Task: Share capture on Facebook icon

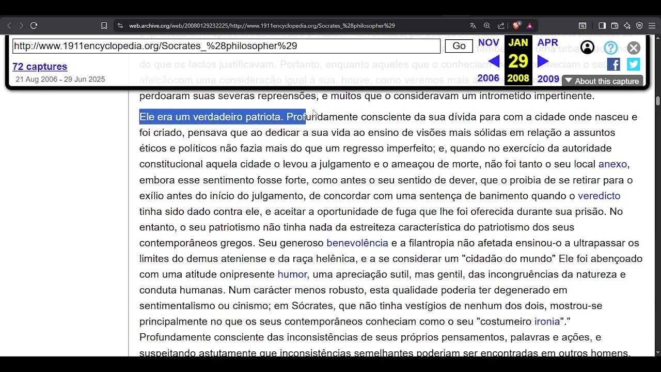Action: [613, 65]
